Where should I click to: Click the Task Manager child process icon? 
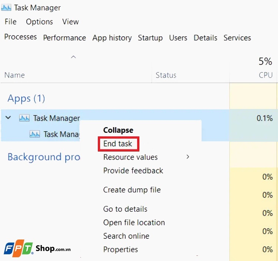35,134
